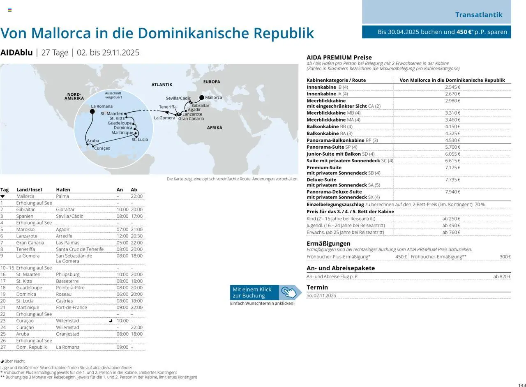
Task: Click 'Balkonkabine BB (4)' category
Action: point(329,127)
